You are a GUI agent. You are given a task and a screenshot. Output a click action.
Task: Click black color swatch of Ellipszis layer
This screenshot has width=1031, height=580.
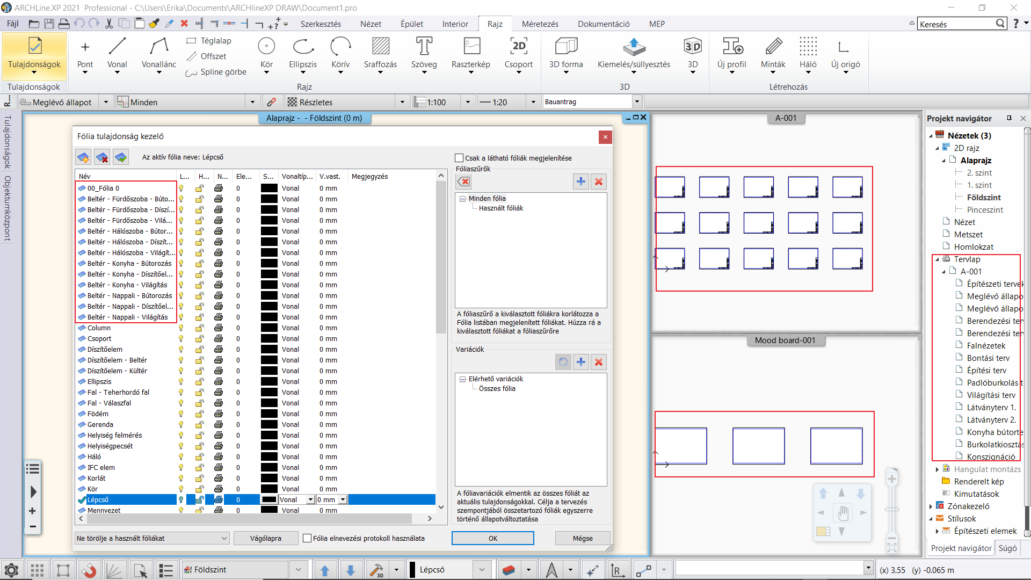269,382
